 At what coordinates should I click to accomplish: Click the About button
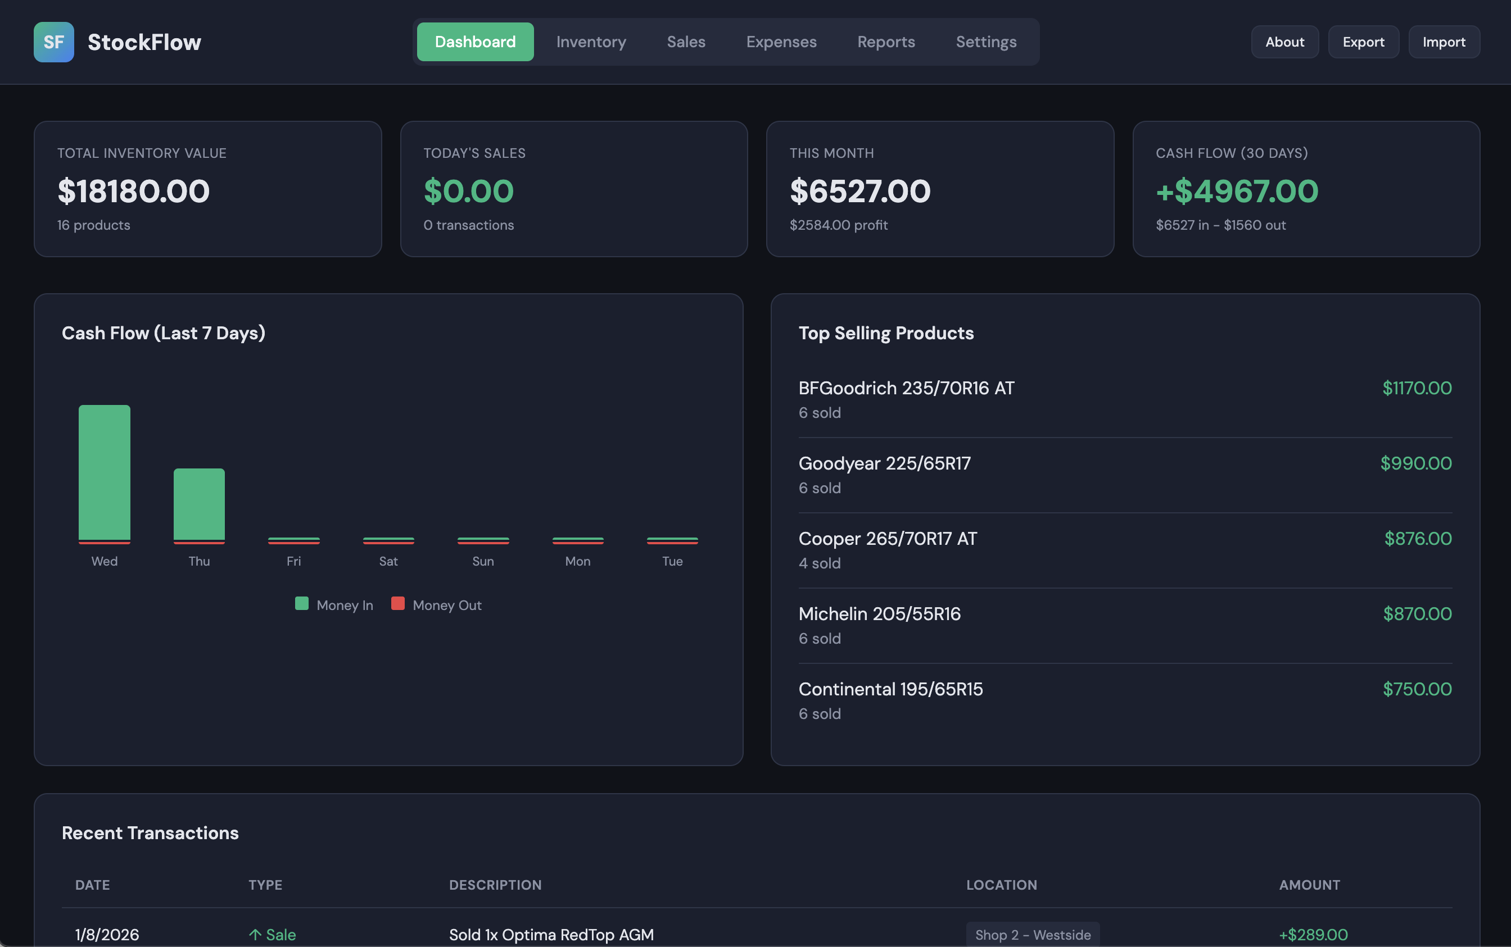tap(1283, 42)
